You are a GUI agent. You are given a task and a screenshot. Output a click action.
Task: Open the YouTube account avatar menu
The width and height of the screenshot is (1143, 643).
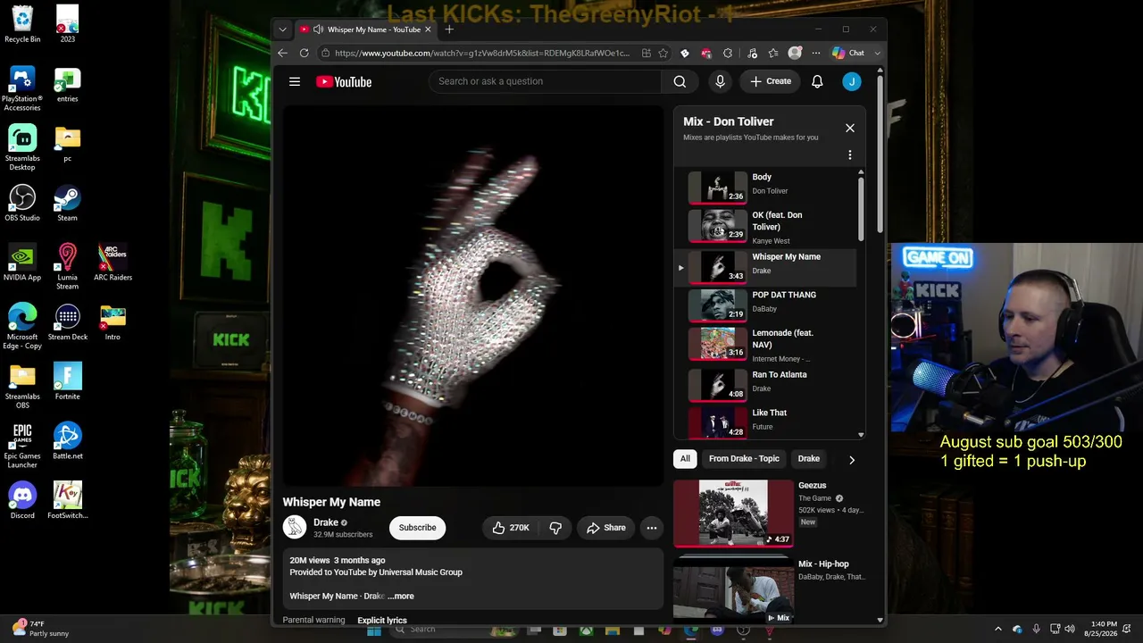852,81
